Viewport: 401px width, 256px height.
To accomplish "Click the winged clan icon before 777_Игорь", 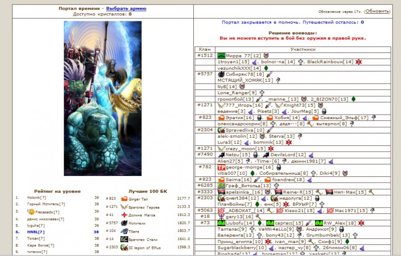I will coord(221,105).
